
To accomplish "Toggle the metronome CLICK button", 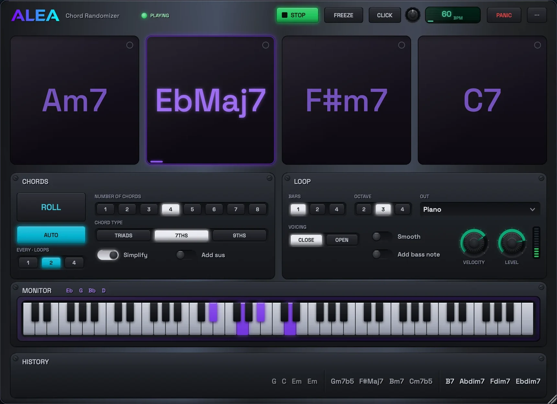I will (x=384, y=15).
